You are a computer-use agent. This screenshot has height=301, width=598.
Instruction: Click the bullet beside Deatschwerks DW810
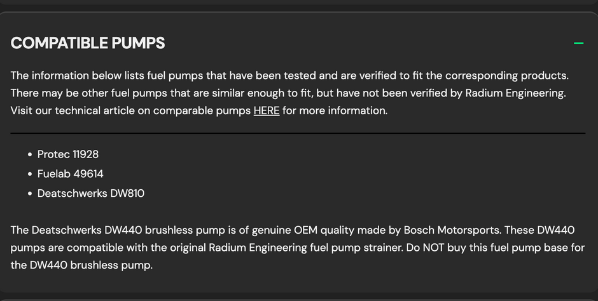point(30,193)
